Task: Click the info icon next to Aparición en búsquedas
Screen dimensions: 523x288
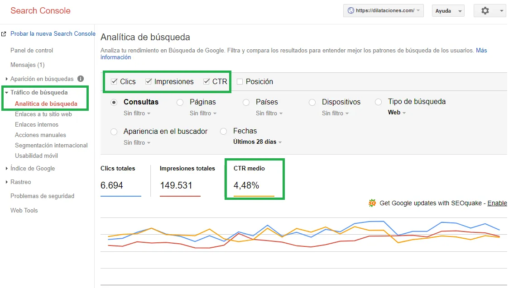Action: click(x=81, y=79)
